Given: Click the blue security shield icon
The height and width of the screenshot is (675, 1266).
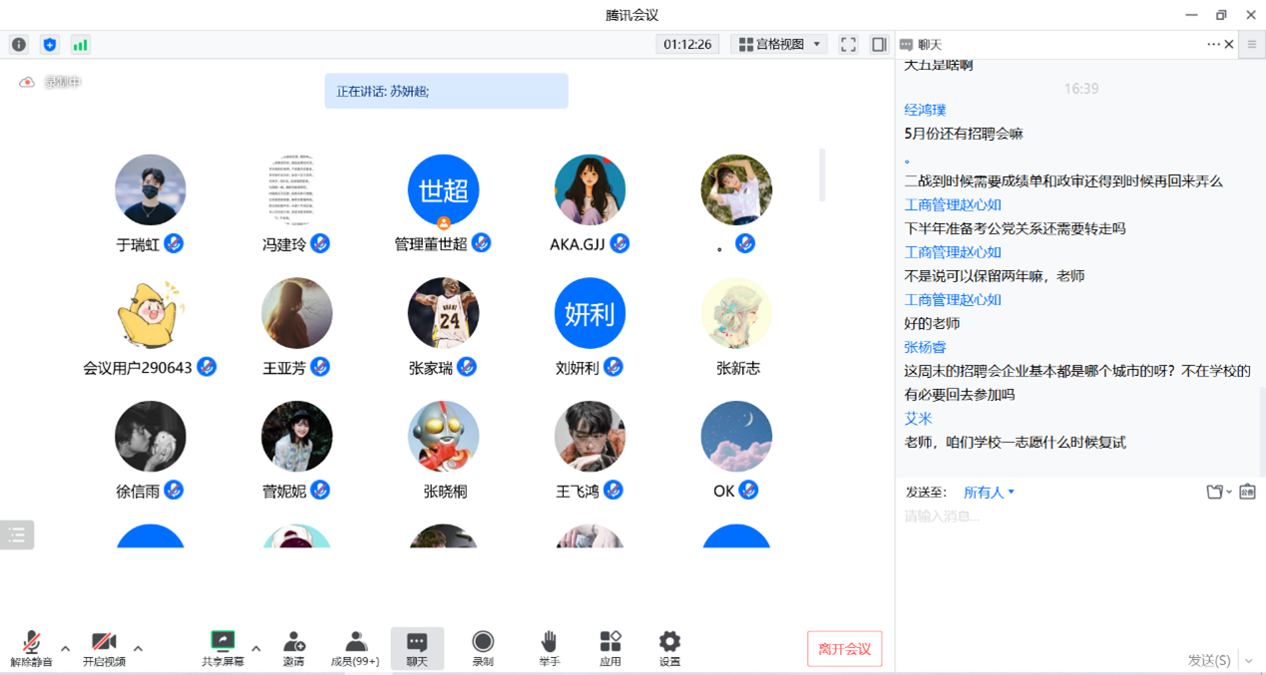Looking at the screenshot, I should (49, 45).
